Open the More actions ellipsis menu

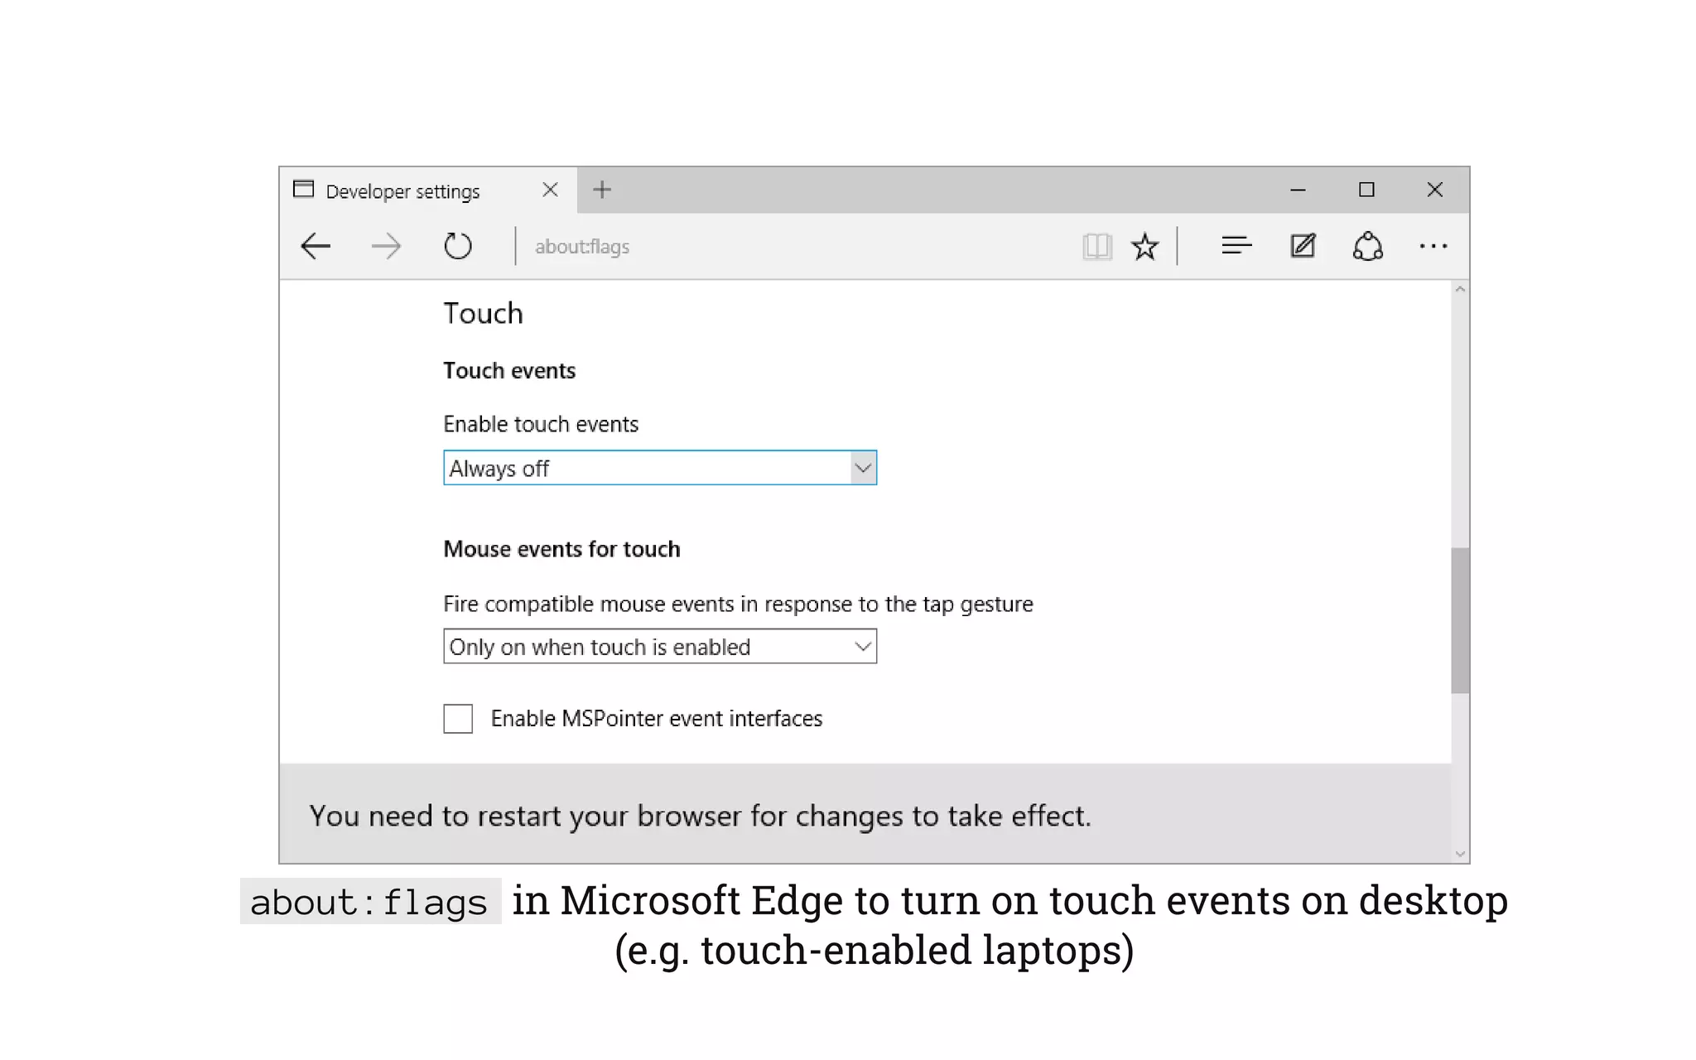(1433, 246)
